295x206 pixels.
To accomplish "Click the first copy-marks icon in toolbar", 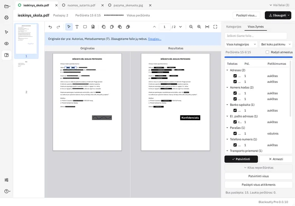I will [x=104, y=27].
